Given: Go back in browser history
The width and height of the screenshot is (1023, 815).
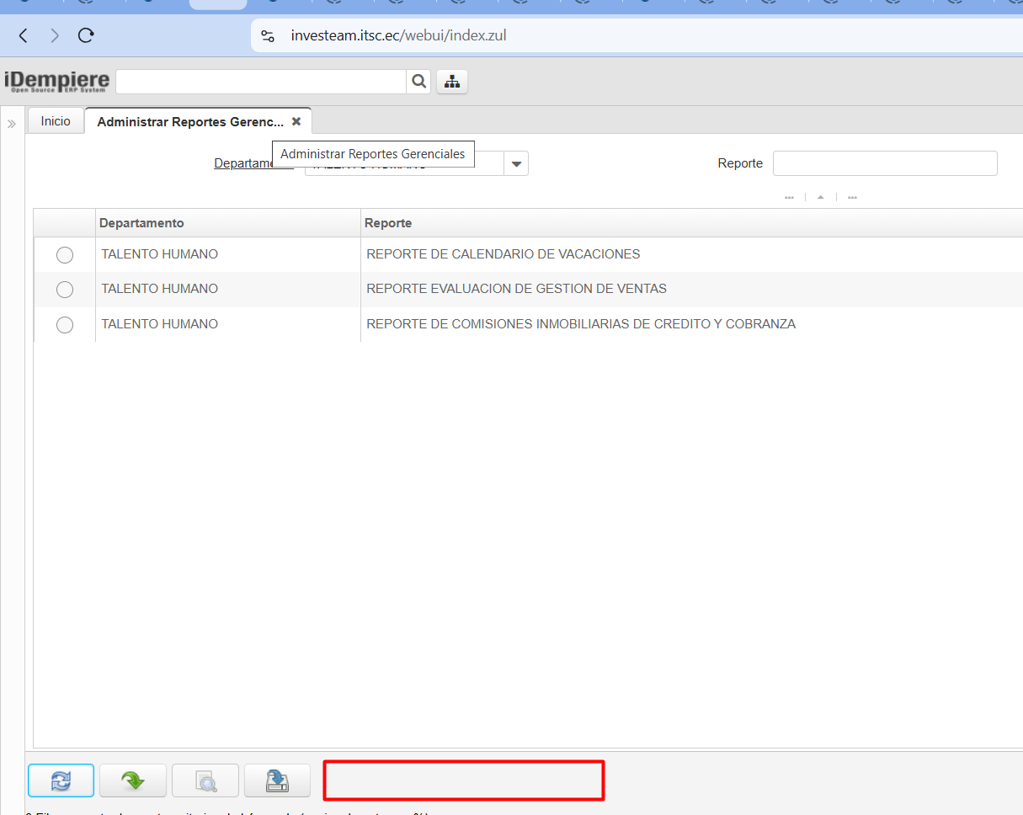Looking at the screenshot, I should pos(24,35).
